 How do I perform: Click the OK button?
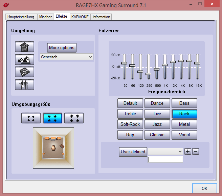[x=204, y=188]
